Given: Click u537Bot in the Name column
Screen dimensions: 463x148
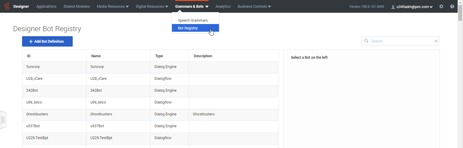Looking at the screenshot, I should point(97,126).
